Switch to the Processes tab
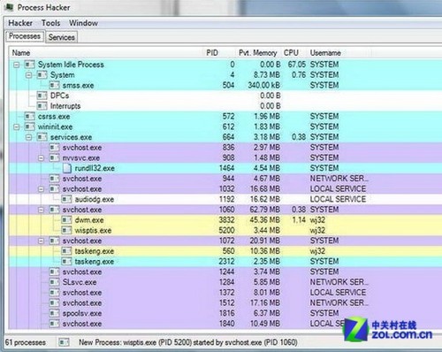 (25, 36)
